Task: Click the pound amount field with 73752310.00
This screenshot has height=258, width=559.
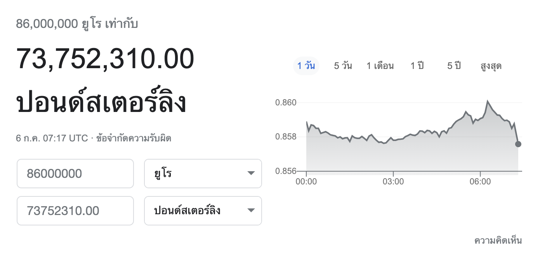Action: coord(75,211)
